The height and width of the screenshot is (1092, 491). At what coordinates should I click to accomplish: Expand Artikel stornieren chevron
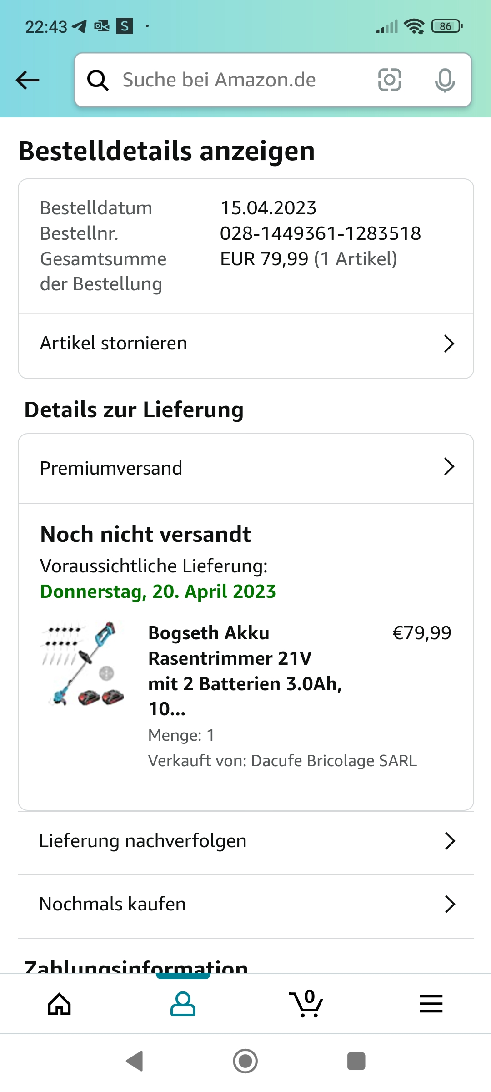pos(449,344)
